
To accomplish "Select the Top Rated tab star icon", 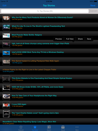I will click(35, 127).
